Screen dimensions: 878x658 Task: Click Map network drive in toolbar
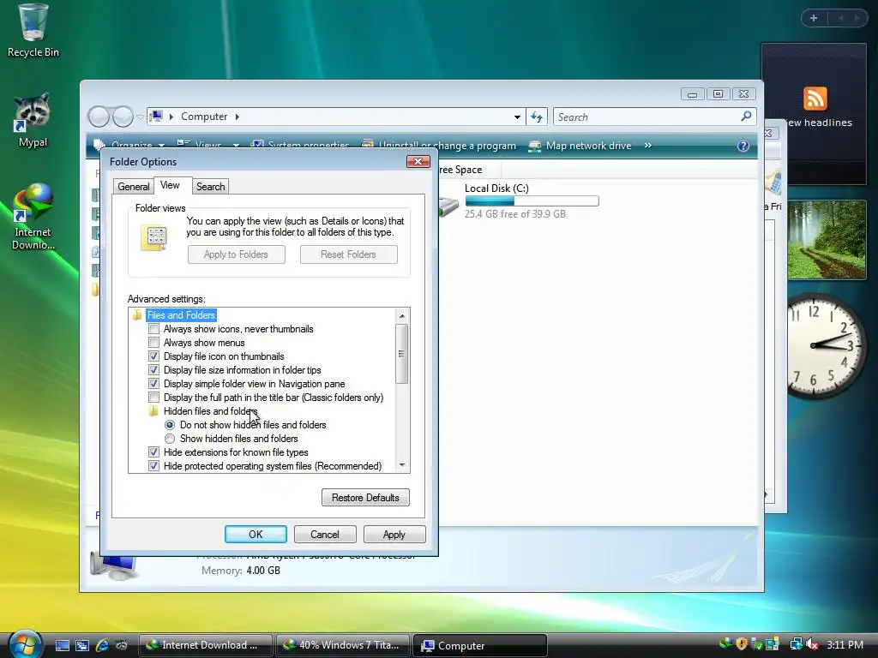580,146
